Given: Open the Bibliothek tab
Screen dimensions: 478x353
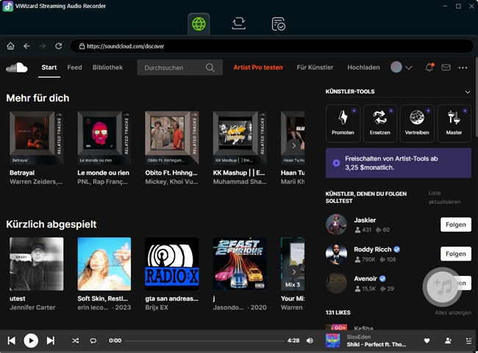Looking at the screenshot, I should tap(107, 68).
